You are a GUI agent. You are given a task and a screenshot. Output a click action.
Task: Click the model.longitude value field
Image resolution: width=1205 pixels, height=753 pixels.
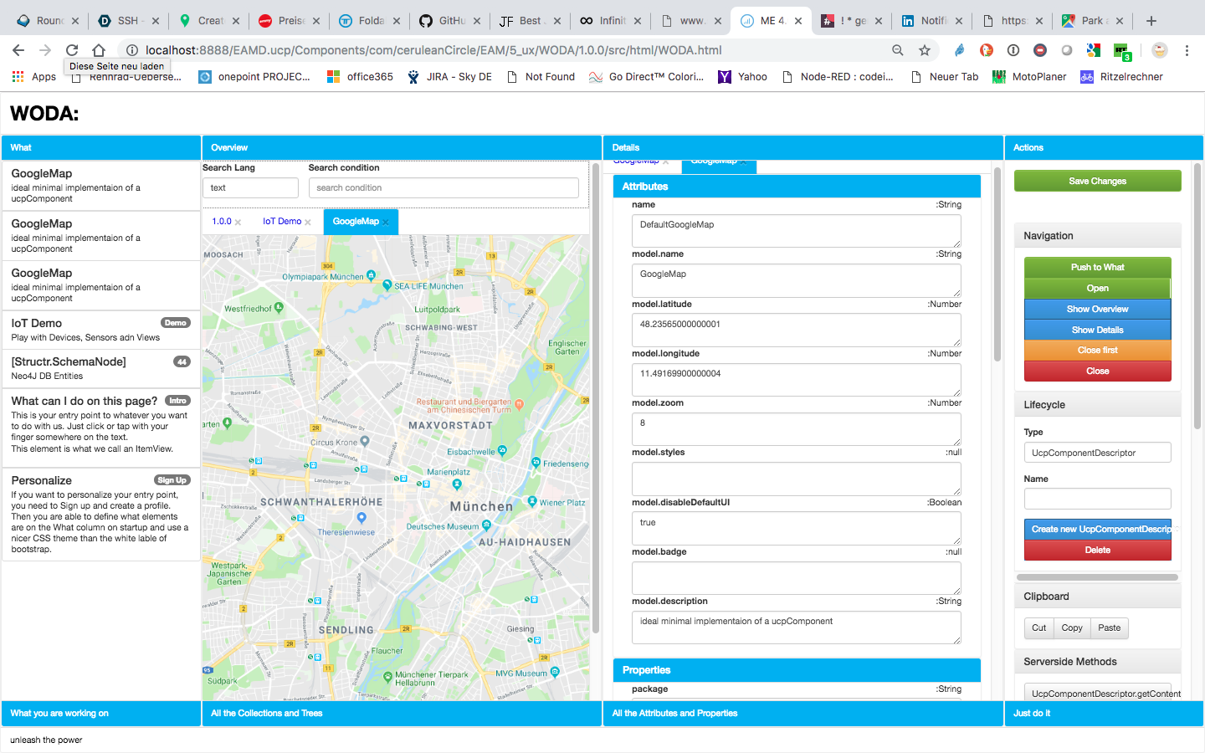[796, 379]
